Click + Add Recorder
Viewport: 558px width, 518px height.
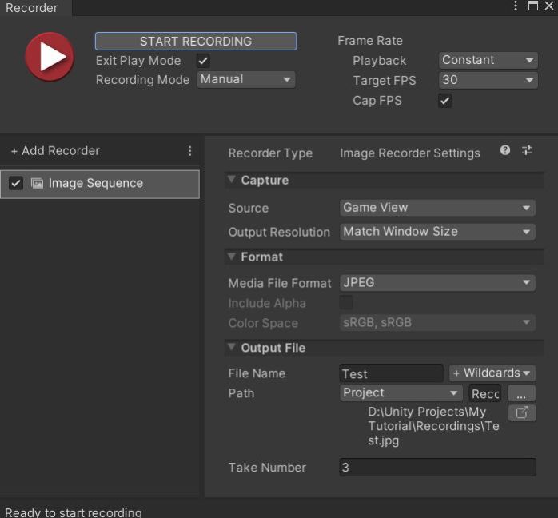(55, 151)
